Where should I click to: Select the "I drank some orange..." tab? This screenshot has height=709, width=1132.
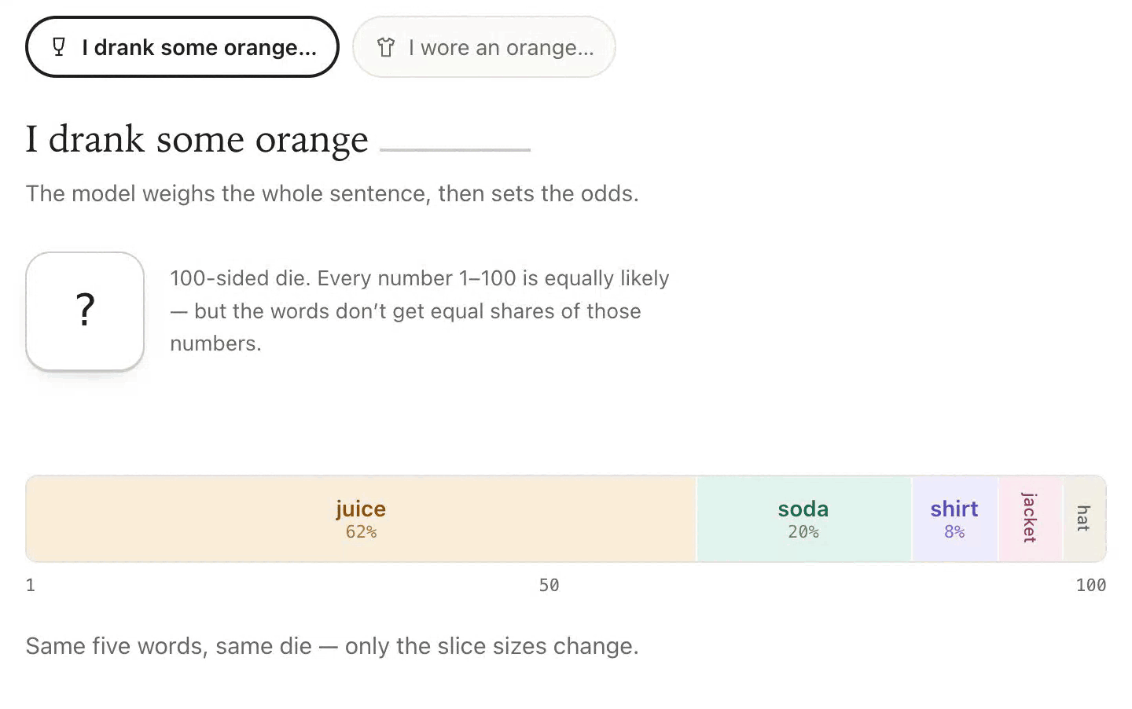[182, 47]
